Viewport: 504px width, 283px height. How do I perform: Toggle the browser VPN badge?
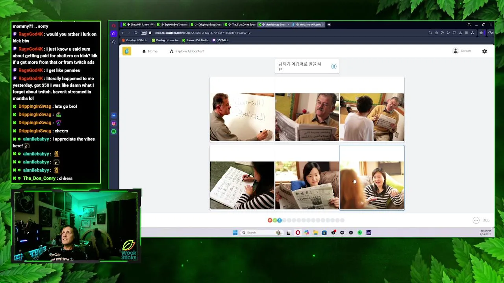[144, 33]
